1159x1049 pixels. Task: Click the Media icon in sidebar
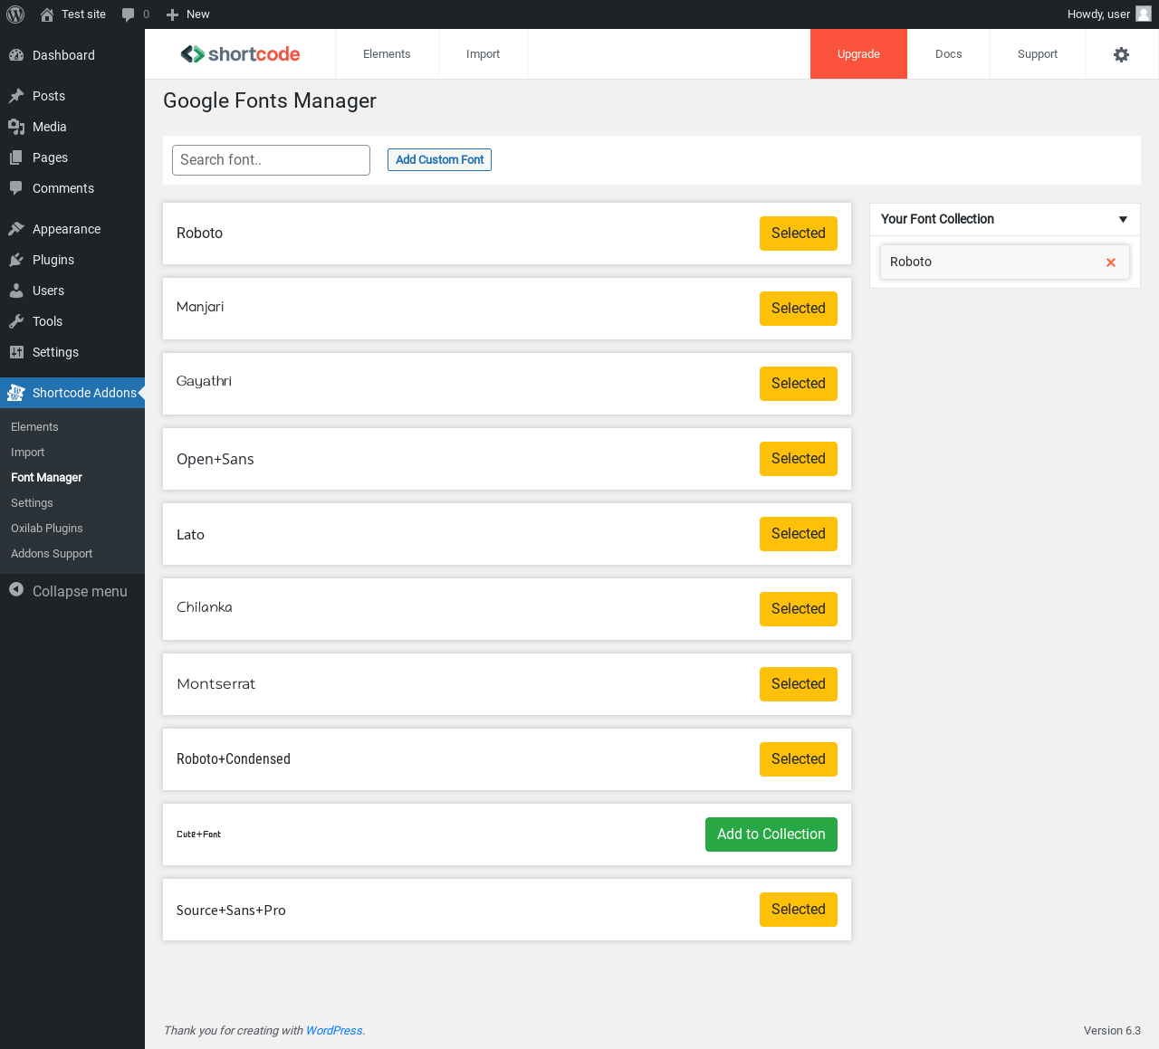[16, 127]
